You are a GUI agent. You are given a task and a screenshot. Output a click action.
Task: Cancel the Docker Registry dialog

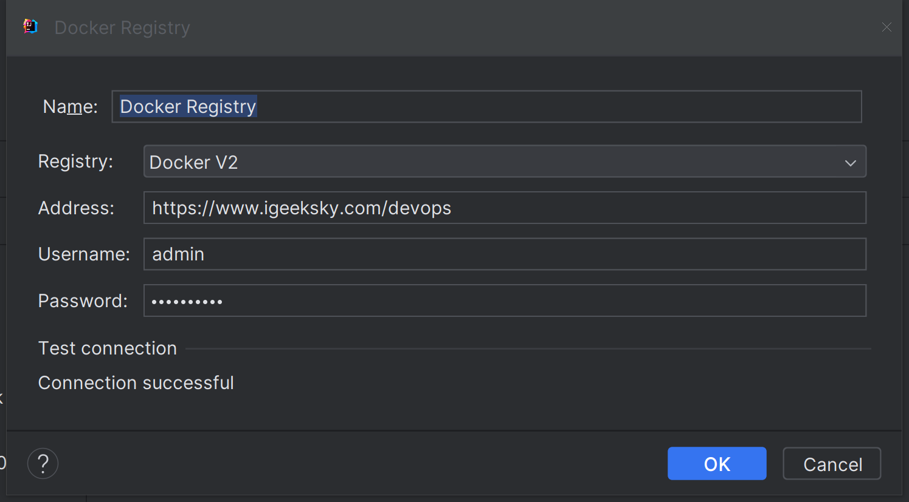832,464
